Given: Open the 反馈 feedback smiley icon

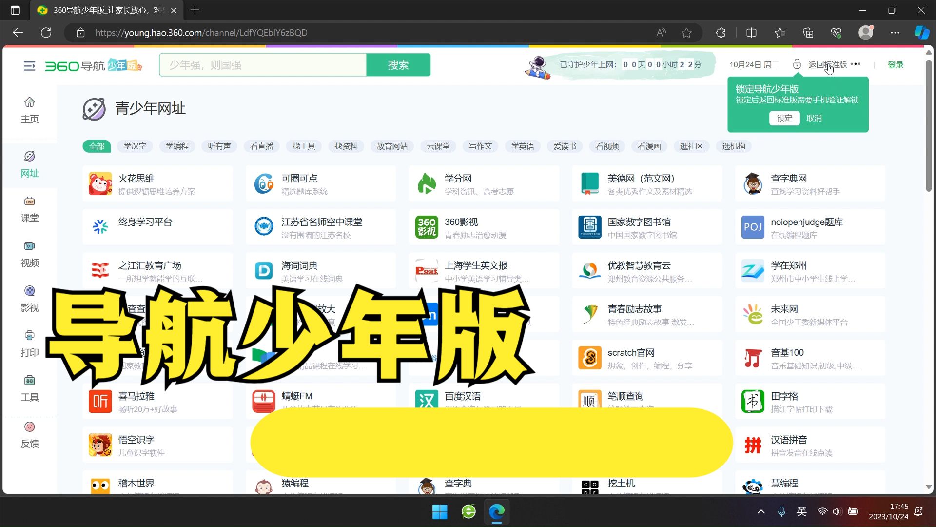Looking at the screenshot, I should pos(29,427).
